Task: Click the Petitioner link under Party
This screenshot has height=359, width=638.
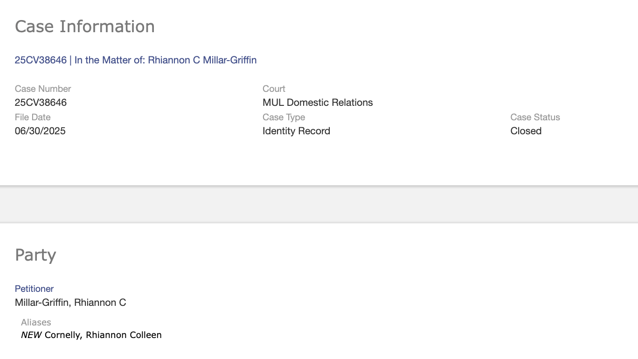Action: click(34, 289)
